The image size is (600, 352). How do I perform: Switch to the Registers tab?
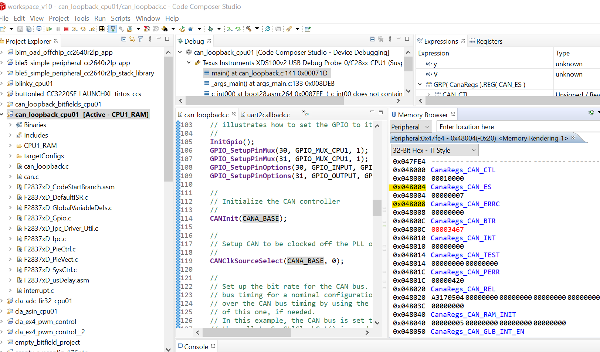[x=489, y=41]
